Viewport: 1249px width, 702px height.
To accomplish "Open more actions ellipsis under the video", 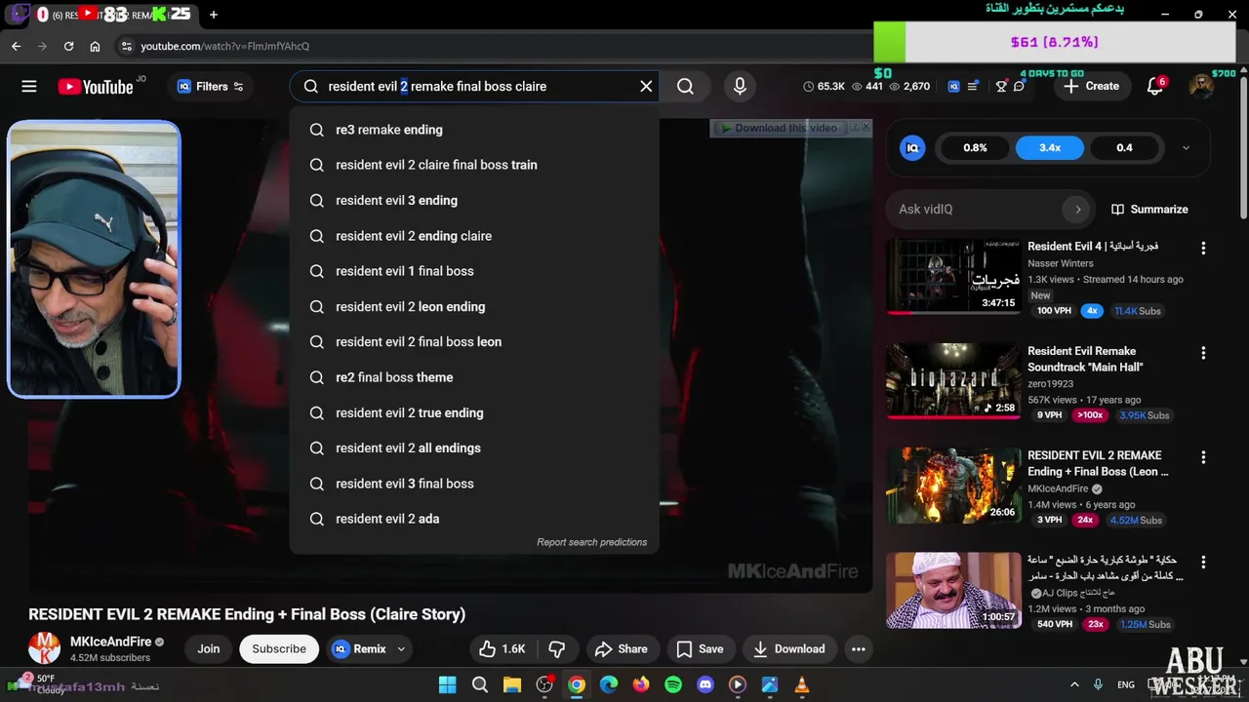I will coord(859,649).
